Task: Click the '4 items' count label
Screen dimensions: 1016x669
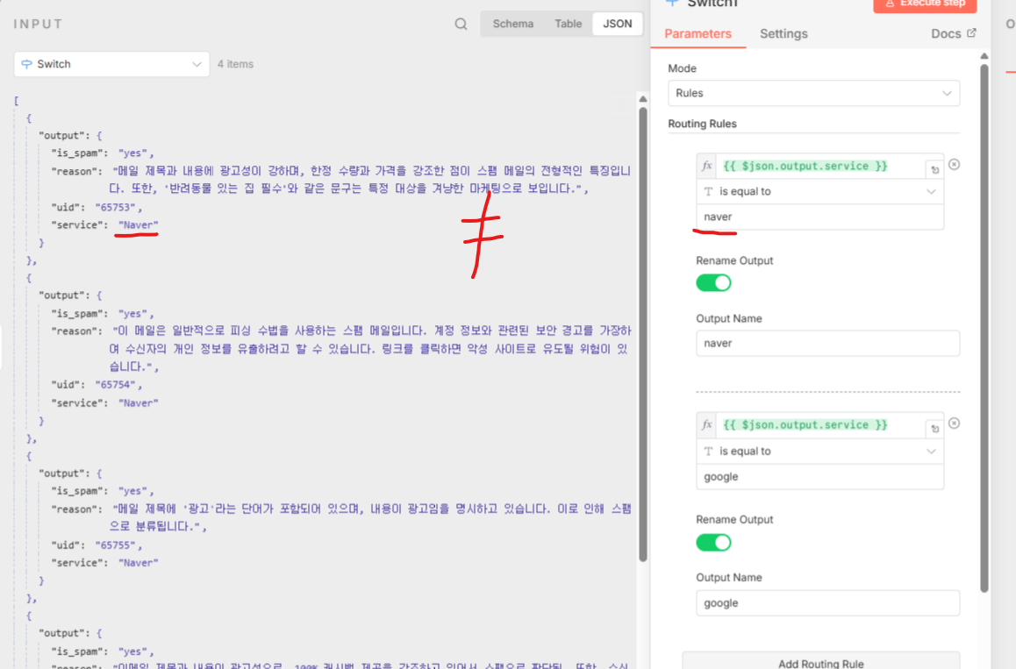Action: [x=235, y=64]
